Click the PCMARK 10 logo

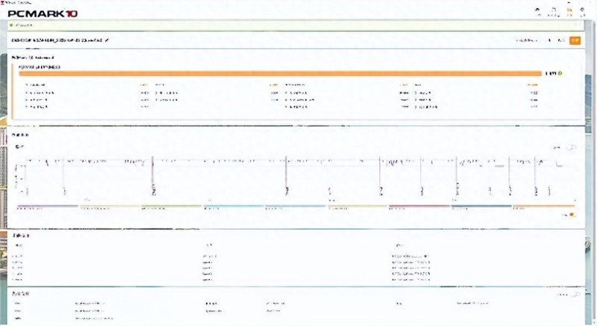(43, 13)
